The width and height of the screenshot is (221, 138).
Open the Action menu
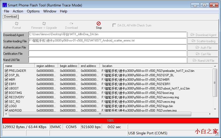click(18, 11)
